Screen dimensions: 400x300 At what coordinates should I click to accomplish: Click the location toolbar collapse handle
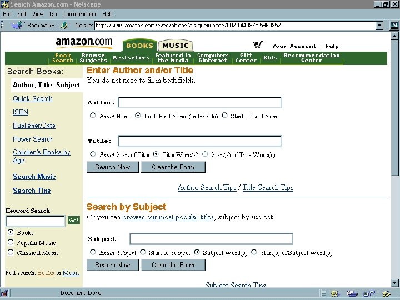[2, 25]
